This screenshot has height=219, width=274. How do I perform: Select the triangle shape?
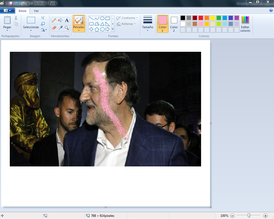[x=102, y=24]
